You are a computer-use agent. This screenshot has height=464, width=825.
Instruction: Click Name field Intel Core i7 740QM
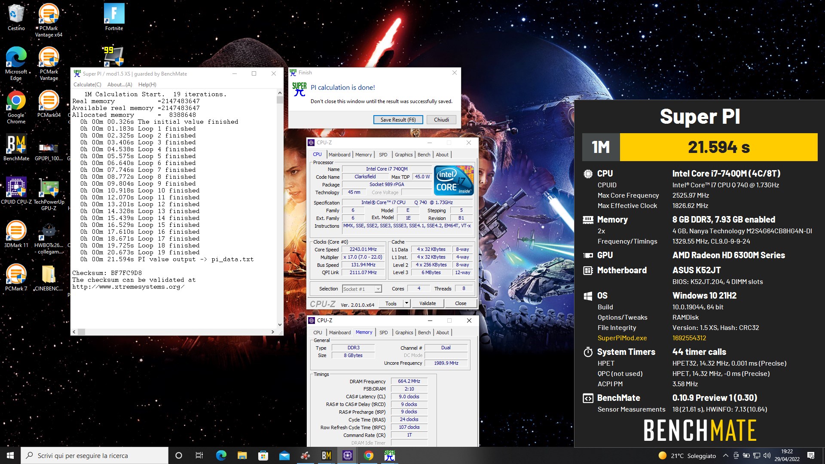387,169
